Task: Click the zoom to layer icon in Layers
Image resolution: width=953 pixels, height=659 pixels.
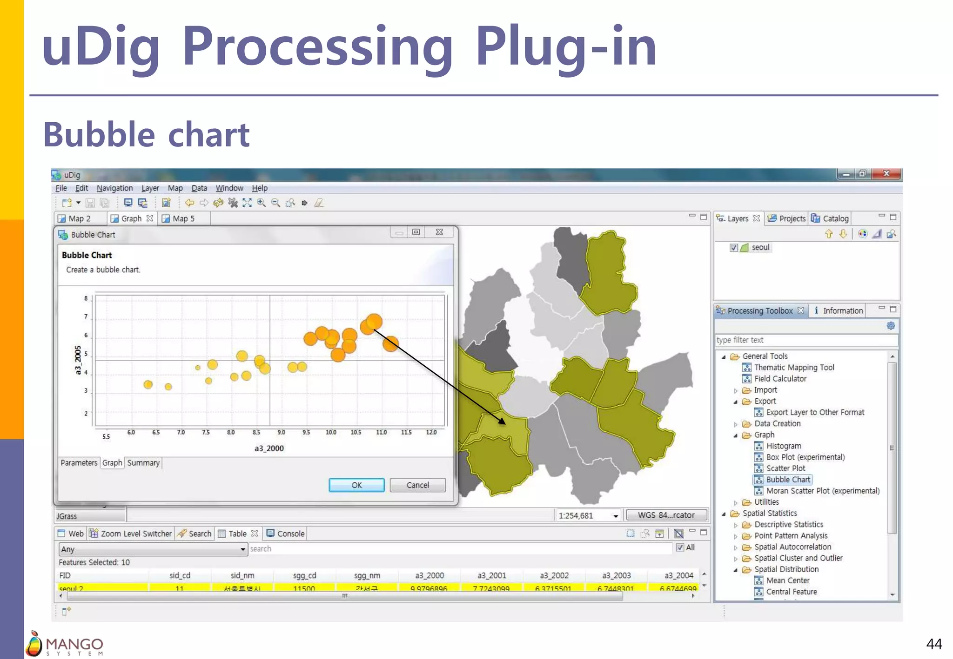Action: 892,234
